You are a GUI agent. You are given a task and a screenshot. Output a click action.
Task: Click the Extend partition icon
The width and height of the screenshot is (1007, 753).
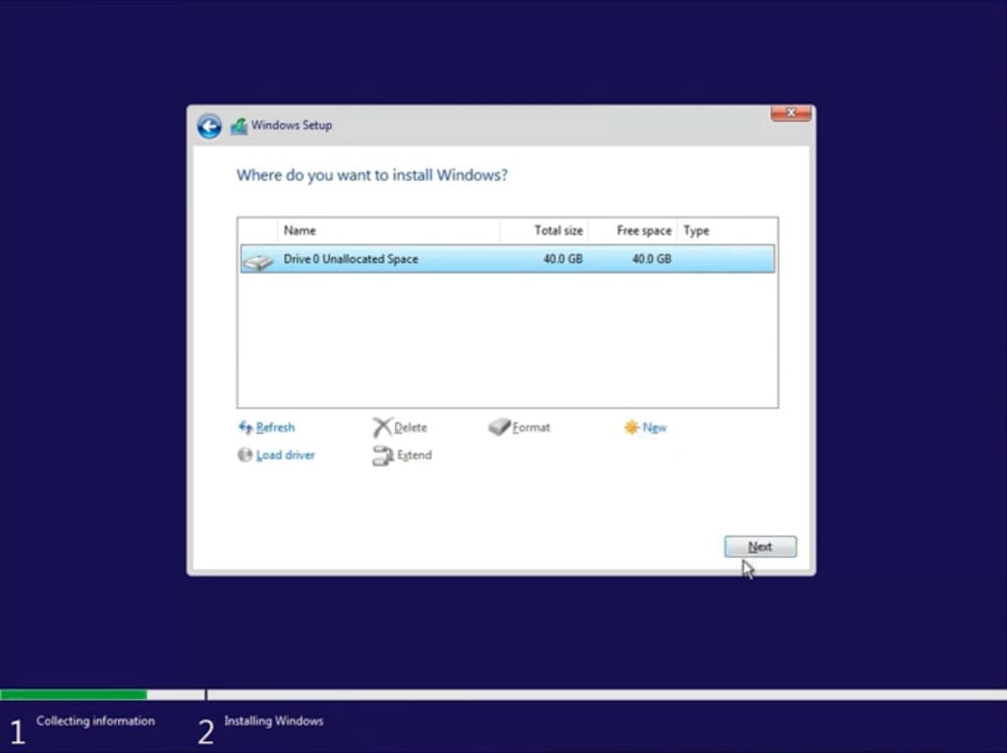382,456
